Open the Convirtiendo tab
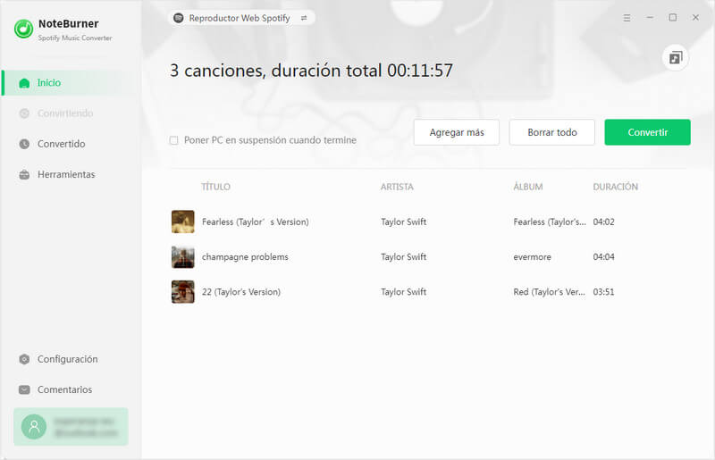Viewport: 715px width, 460px height. tap(71, 113)
